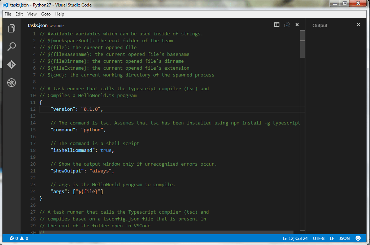Click the "isShellCommand" key
This screenshot has width=370, height=245.
(73, 150)
